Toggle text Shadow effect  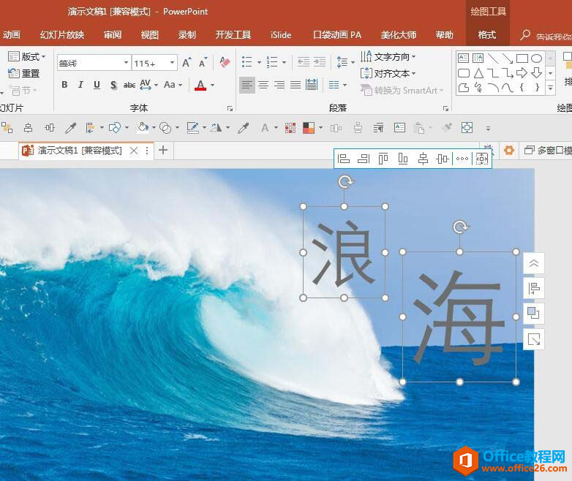tap(113, 85)
